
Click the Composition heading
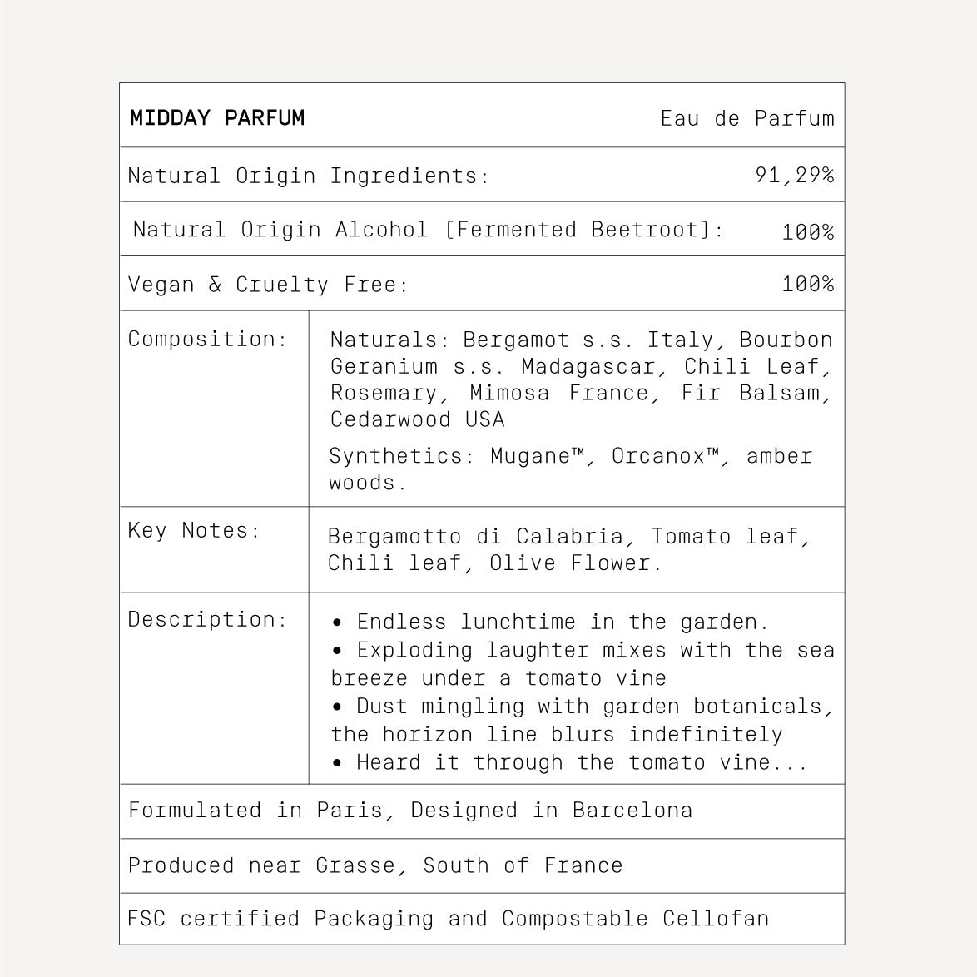click(207, 339)
